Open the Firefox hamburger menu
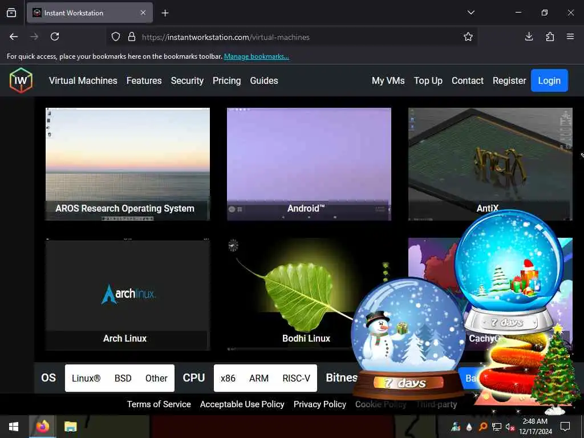 [570, 36]
